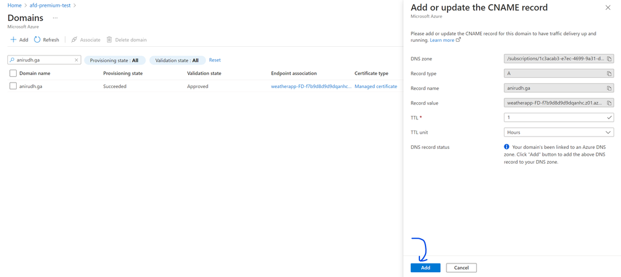The image size is (621, 277).
Task: Open afd-premium-test breadcrumb
Action: (x=50, y=6)
